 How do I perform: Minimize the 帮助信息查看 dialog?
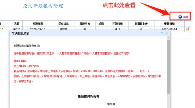pos(158,33)
